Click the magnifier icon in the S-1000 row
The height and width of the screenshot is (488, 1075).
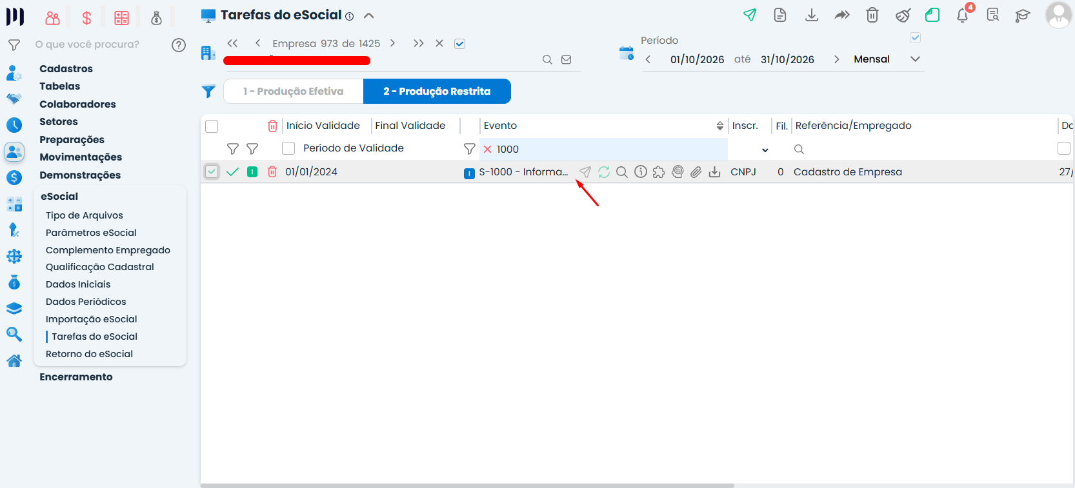(x=622, y=172)
